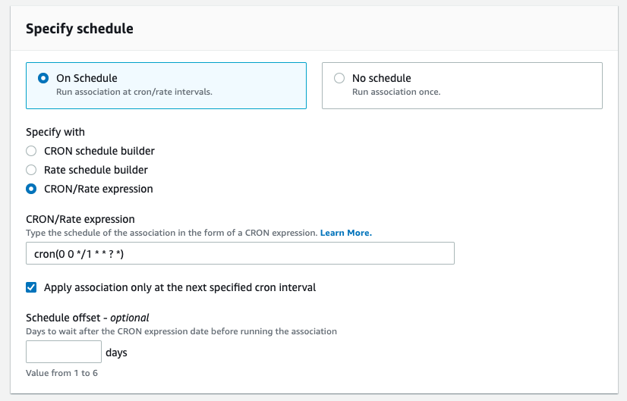Click the "Days to wait after the CRON" helper text
Image resolution: width=627 pixels, height=401 pixels.
(181, 331)
